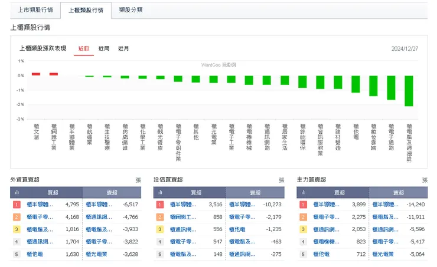Viewport: 437px width, 267px height.
Task: Click the 櫃綠能環保 axis label in chart
Action: [x=303, y=137]
